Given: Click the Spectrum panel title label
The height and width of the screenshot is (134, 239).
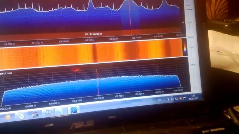Looking at the screenshot, I should (x=6, y=73).
